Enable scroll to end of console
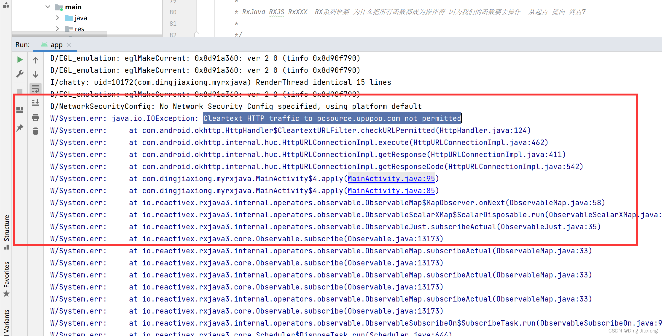This screenshot has width=662, height=336. (x=36, y=103)
